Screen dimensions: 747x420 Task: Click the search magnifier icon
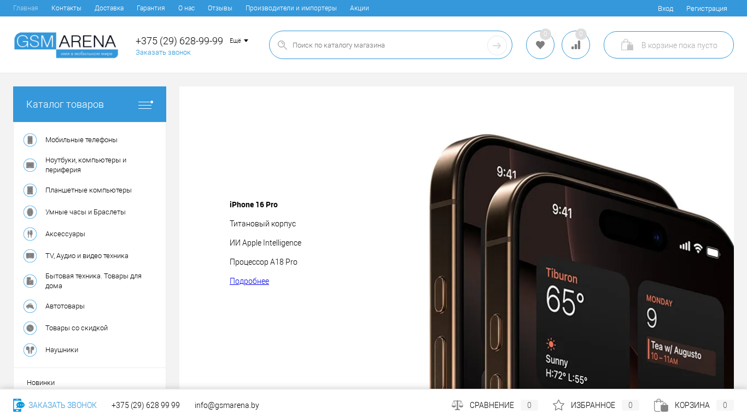282,45
